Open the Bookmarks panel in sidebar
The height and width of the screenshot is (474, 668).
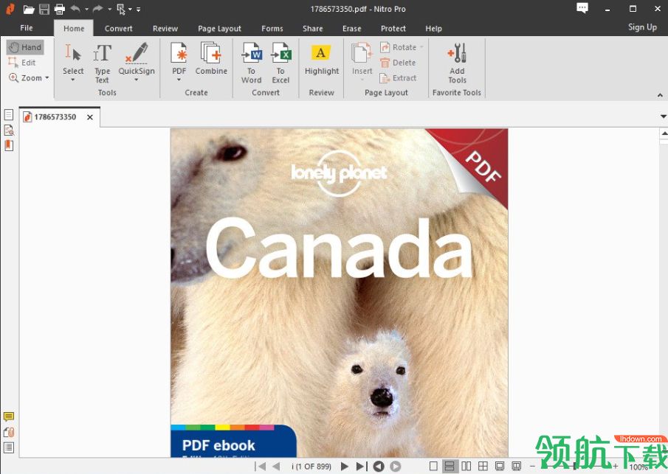pos(9,145)
